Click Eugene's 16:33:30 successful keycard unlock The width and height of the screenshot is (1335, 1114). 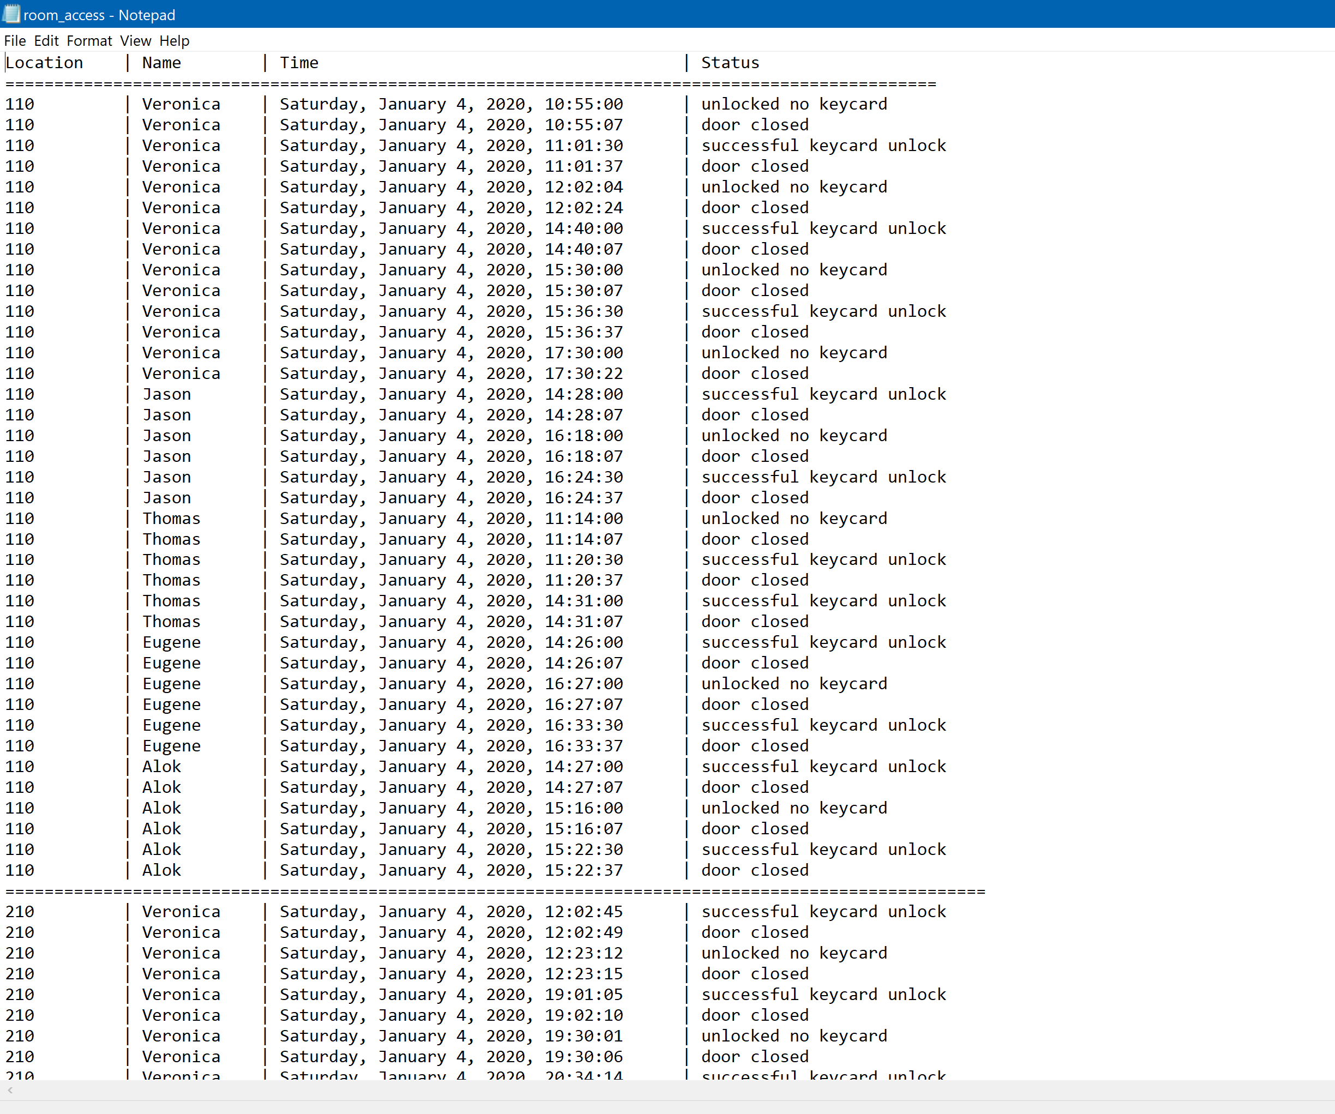click(x=822, y=725)
